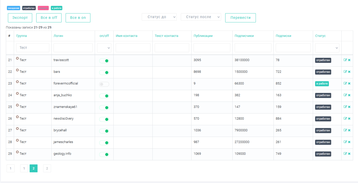The height and width of the screenshot is (183, 358).
Task: Click the Экспорт button
Action: pyautogui.click(x=20, y=18)
